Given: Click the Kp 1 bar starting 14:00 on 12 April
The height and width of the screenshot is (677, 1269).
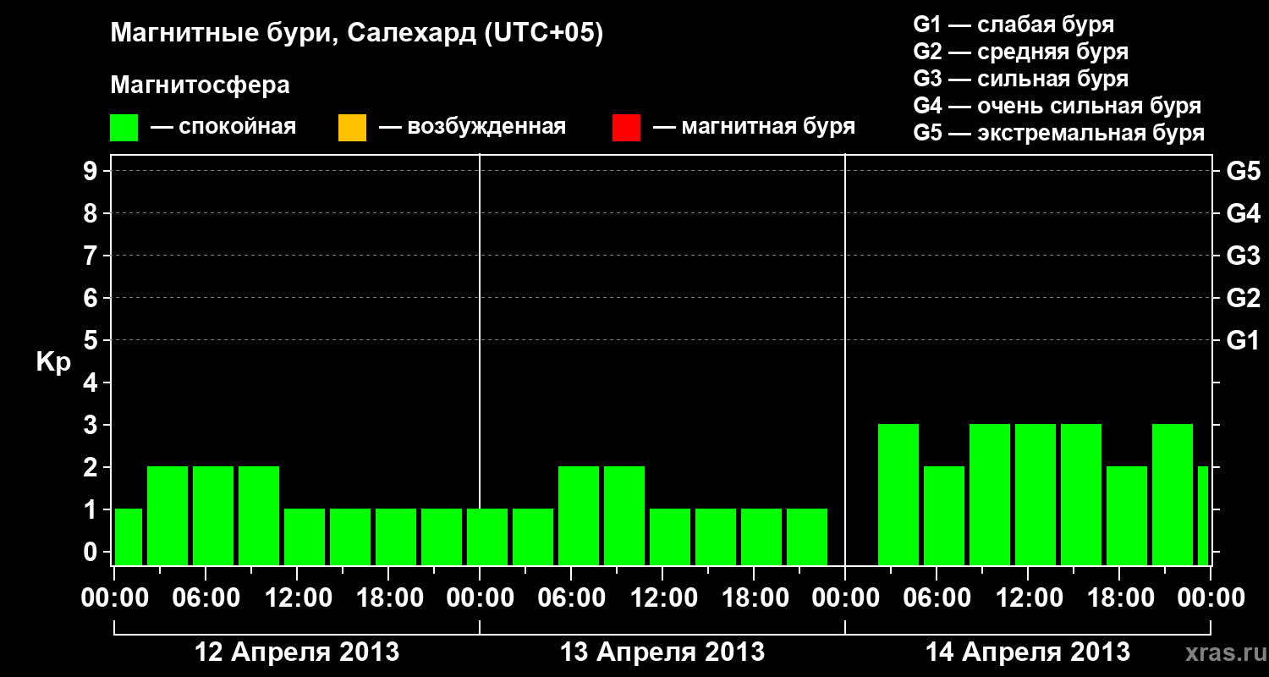Looking at the screenshot, I should pyautogui.click(x=350, y=537).
